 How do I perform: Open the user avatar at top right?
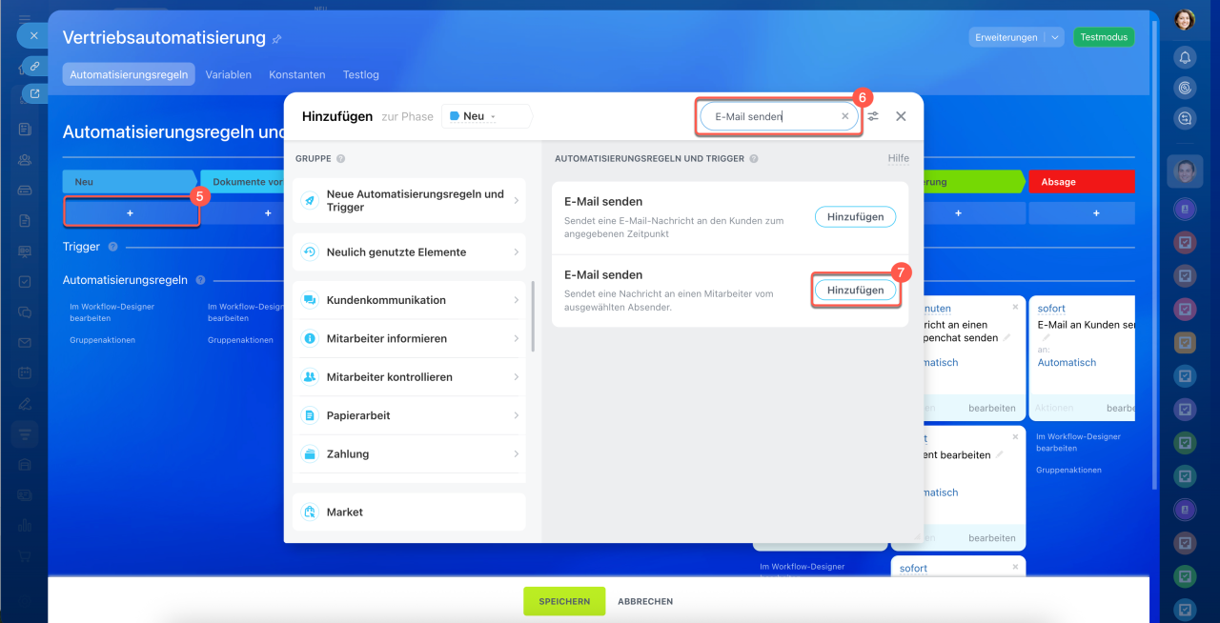tap(1185, 19)
